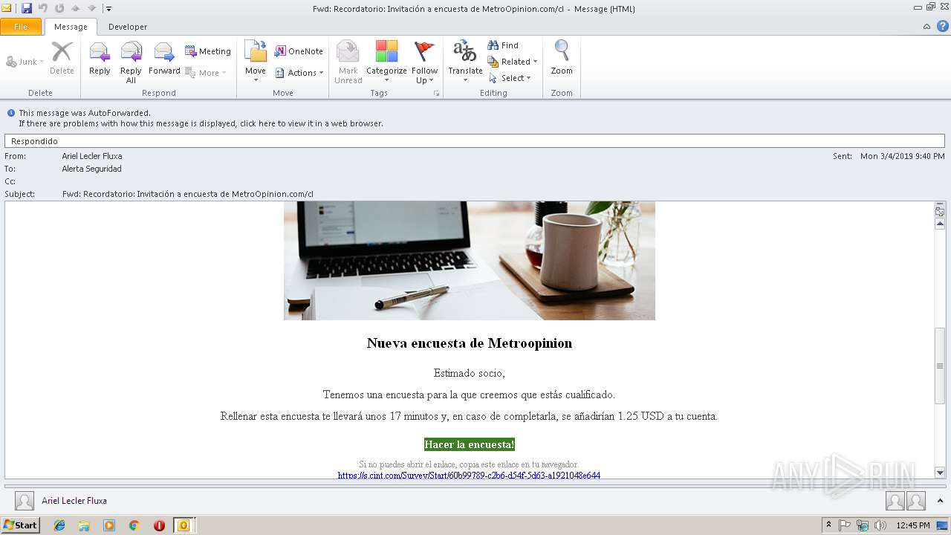Click the Respondido category bar

coord(475,140)
